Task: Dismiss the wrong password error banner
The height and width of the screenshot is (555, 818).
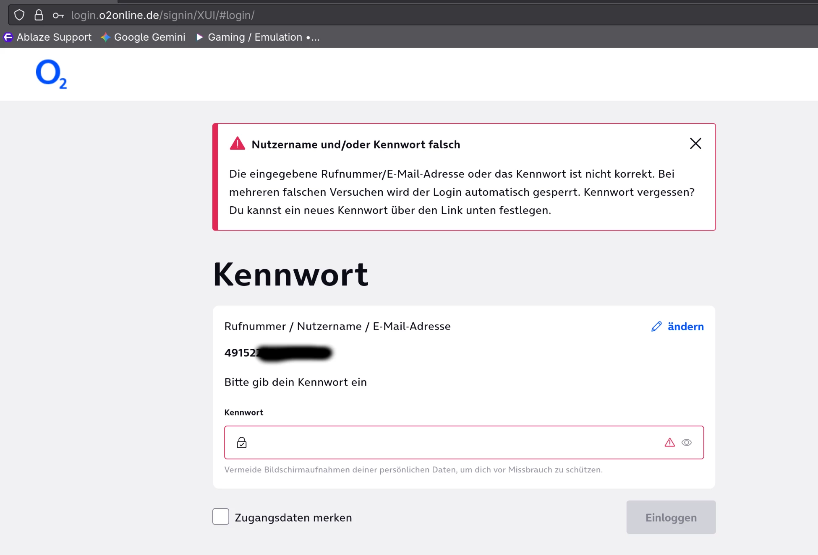Action: (x=695, y=144)
